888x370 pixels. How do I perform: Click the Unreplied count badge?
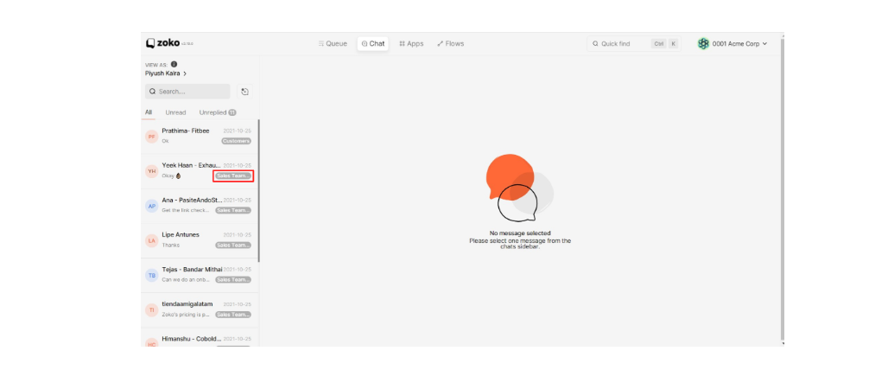pos(232,112)
